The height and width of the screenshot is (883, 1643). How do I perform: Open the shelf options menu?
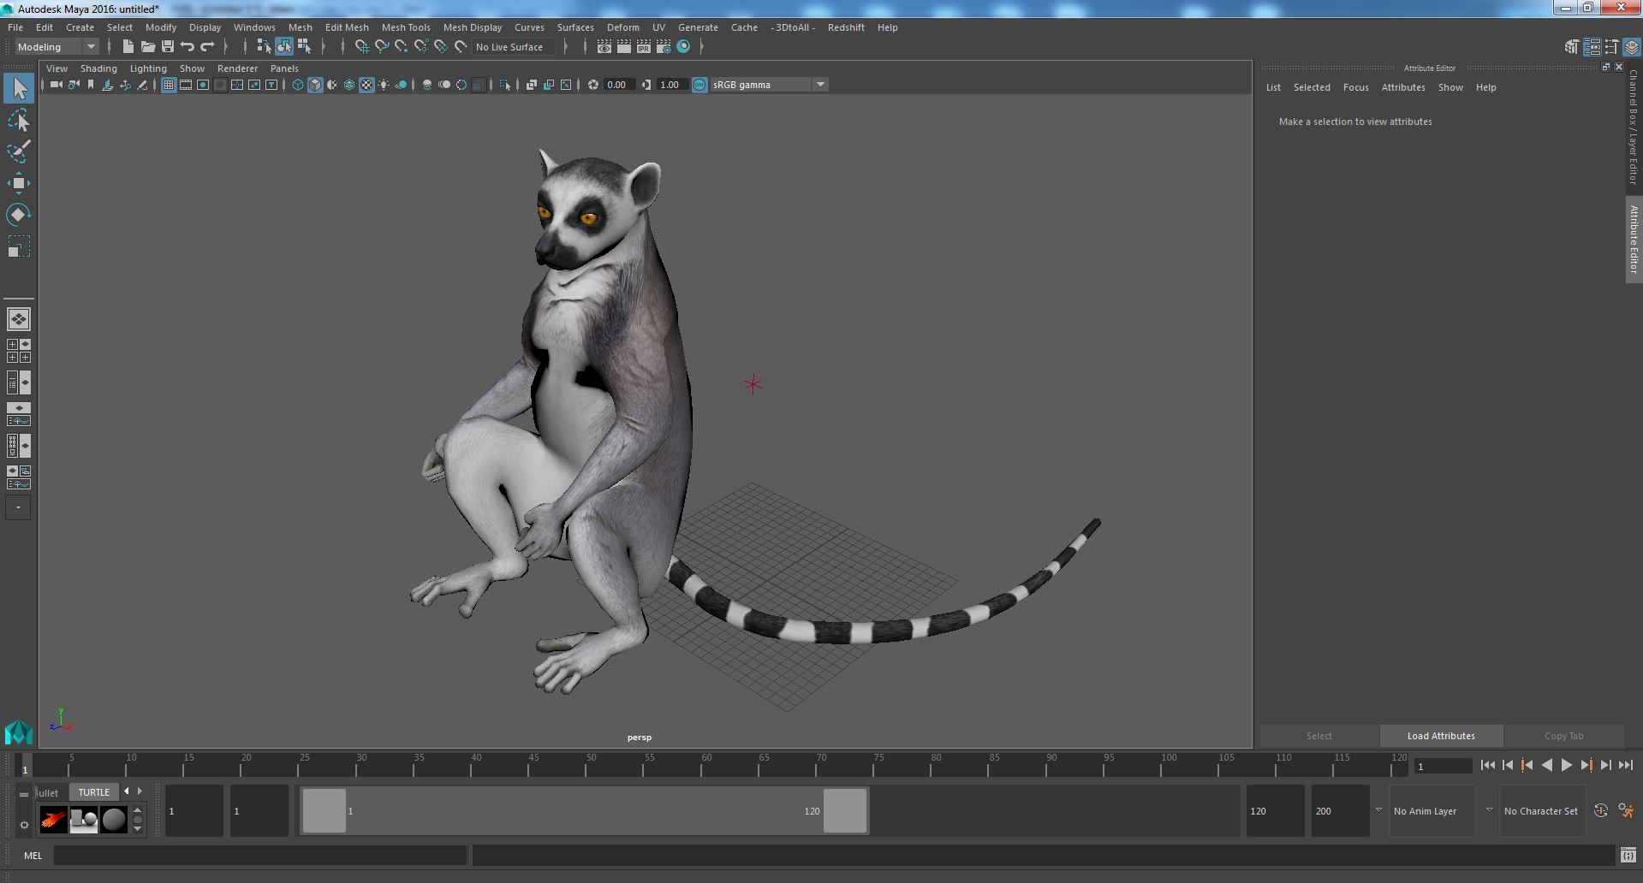[24, 825]
